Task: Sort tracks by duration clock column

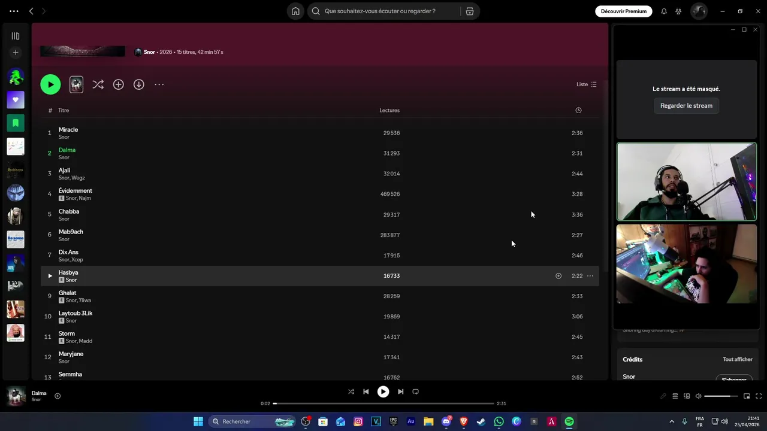Action: [578, 110]
